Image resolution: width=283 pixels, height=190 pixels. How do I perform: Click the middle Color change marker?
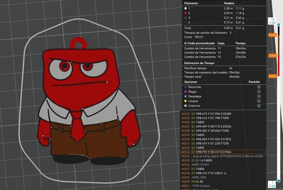[272, 55]
